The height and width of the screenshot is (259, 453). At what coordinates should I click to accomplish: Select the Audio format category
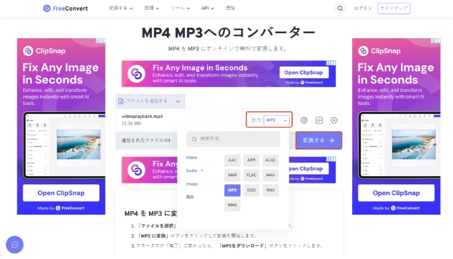click(194, 170)
